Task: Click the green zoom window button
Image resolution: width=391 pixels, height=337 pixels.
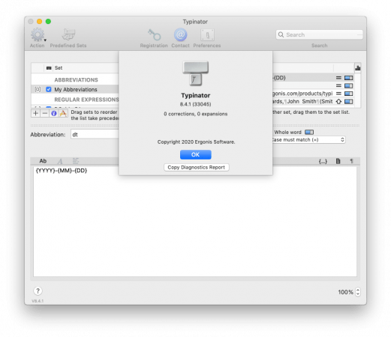Action: (x=48, y=22)
